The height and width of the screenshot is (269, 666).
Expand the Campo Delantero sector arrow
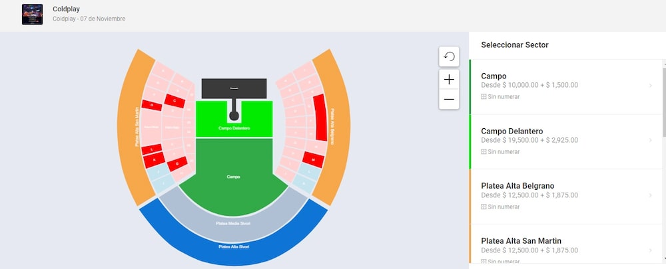pos(650,141)
